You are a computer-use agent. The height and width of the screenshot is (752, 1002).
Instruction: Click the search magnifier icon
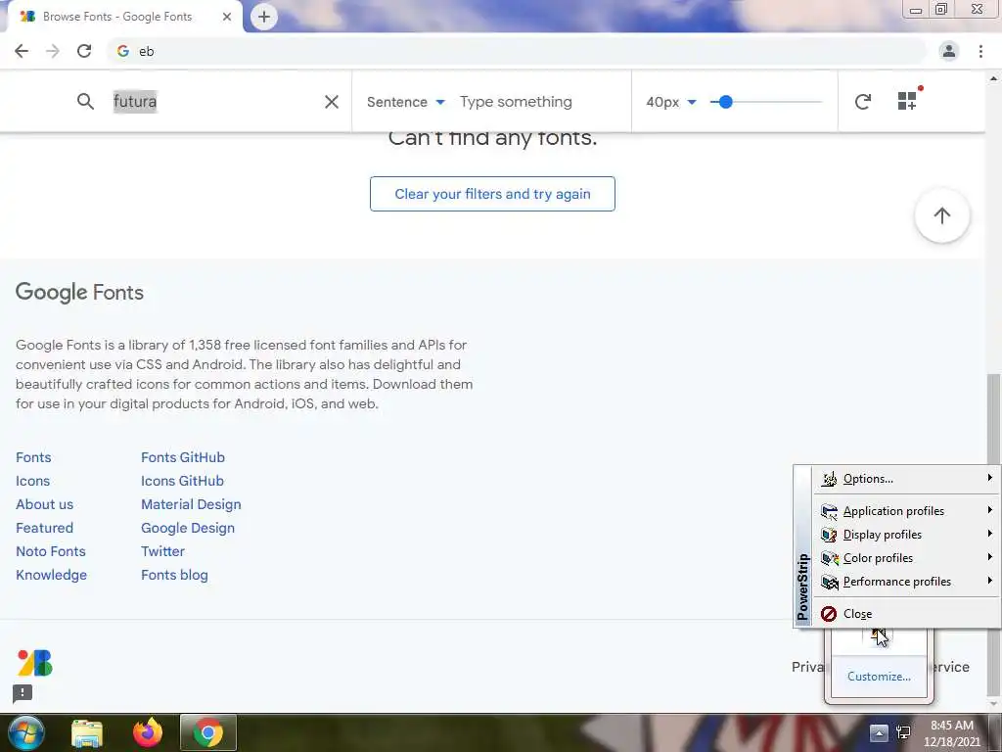(x=86, y=102)
